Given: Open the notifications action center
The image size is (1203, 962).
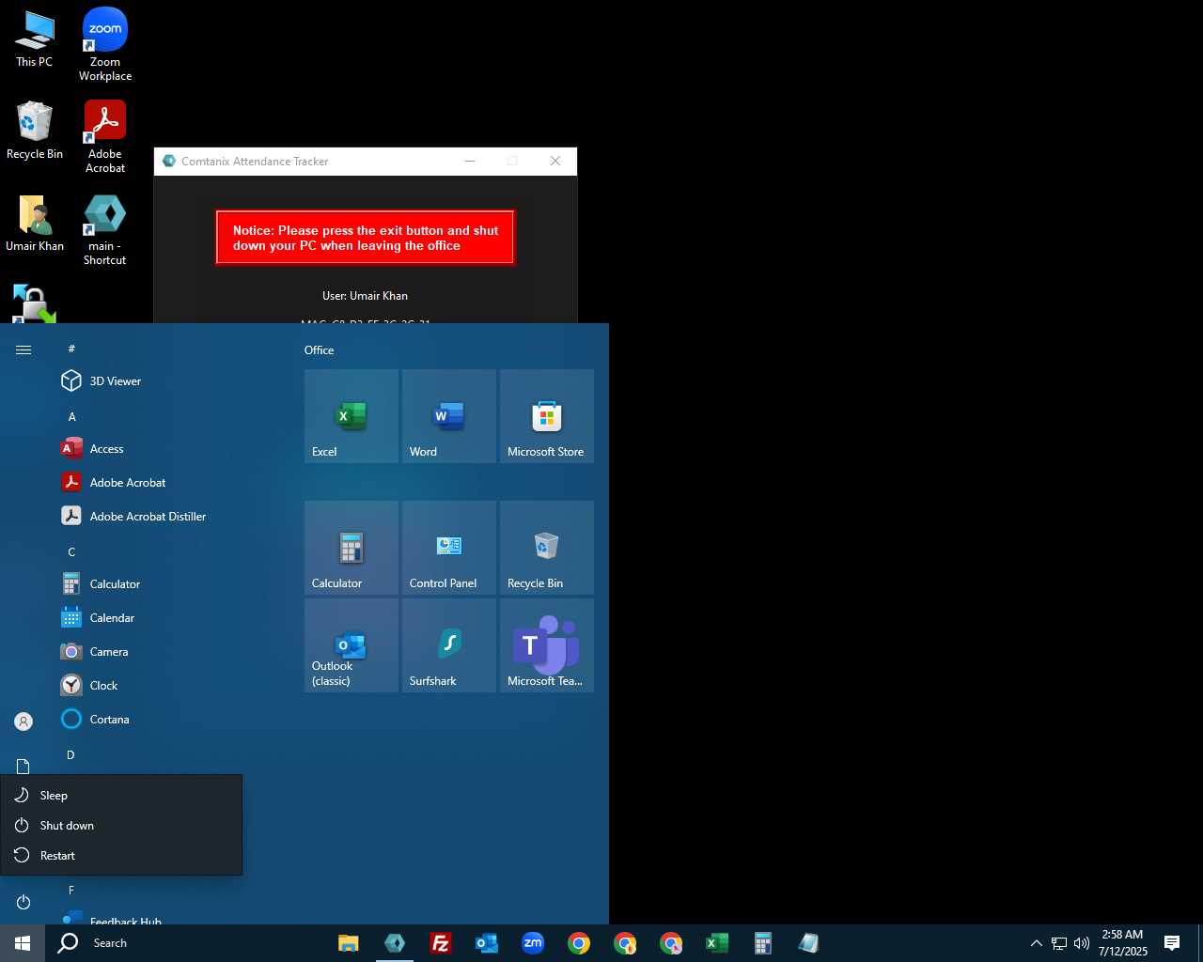Looking at the screenshot, I should click(x=1172, y=943).
